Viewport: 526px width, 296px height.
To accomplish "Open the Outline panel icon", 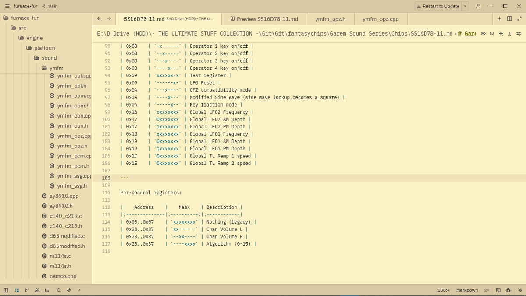I will click(x=47, y=290).
